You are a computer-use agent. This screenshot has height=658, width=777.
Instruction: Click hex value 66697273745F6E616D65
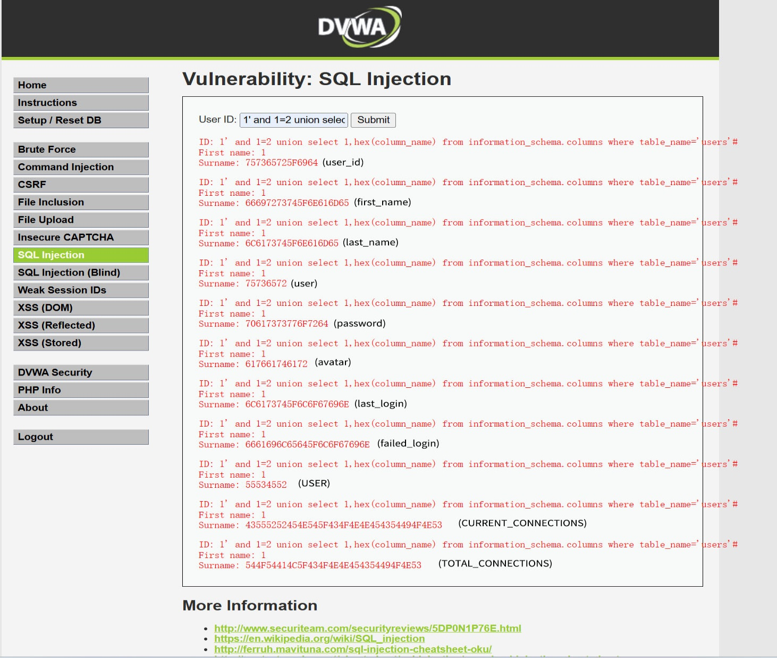(297, 203)
